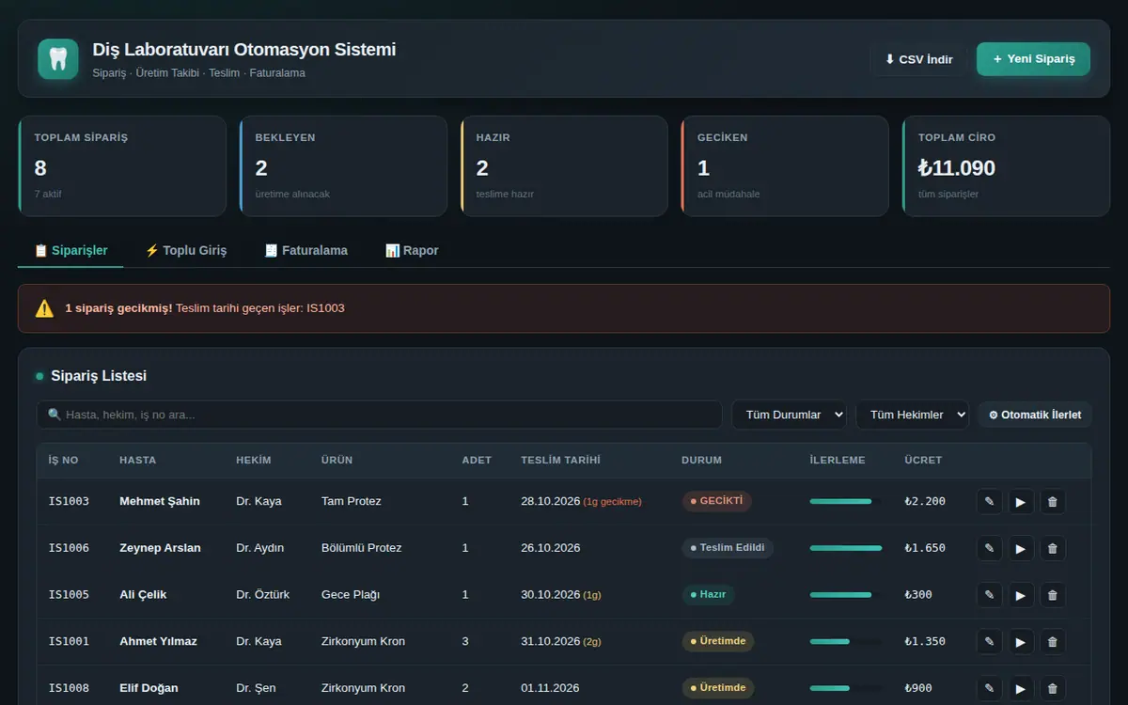Click the Teslim Edildi status badge
The image size is (1128, 705).
(728, 548)
